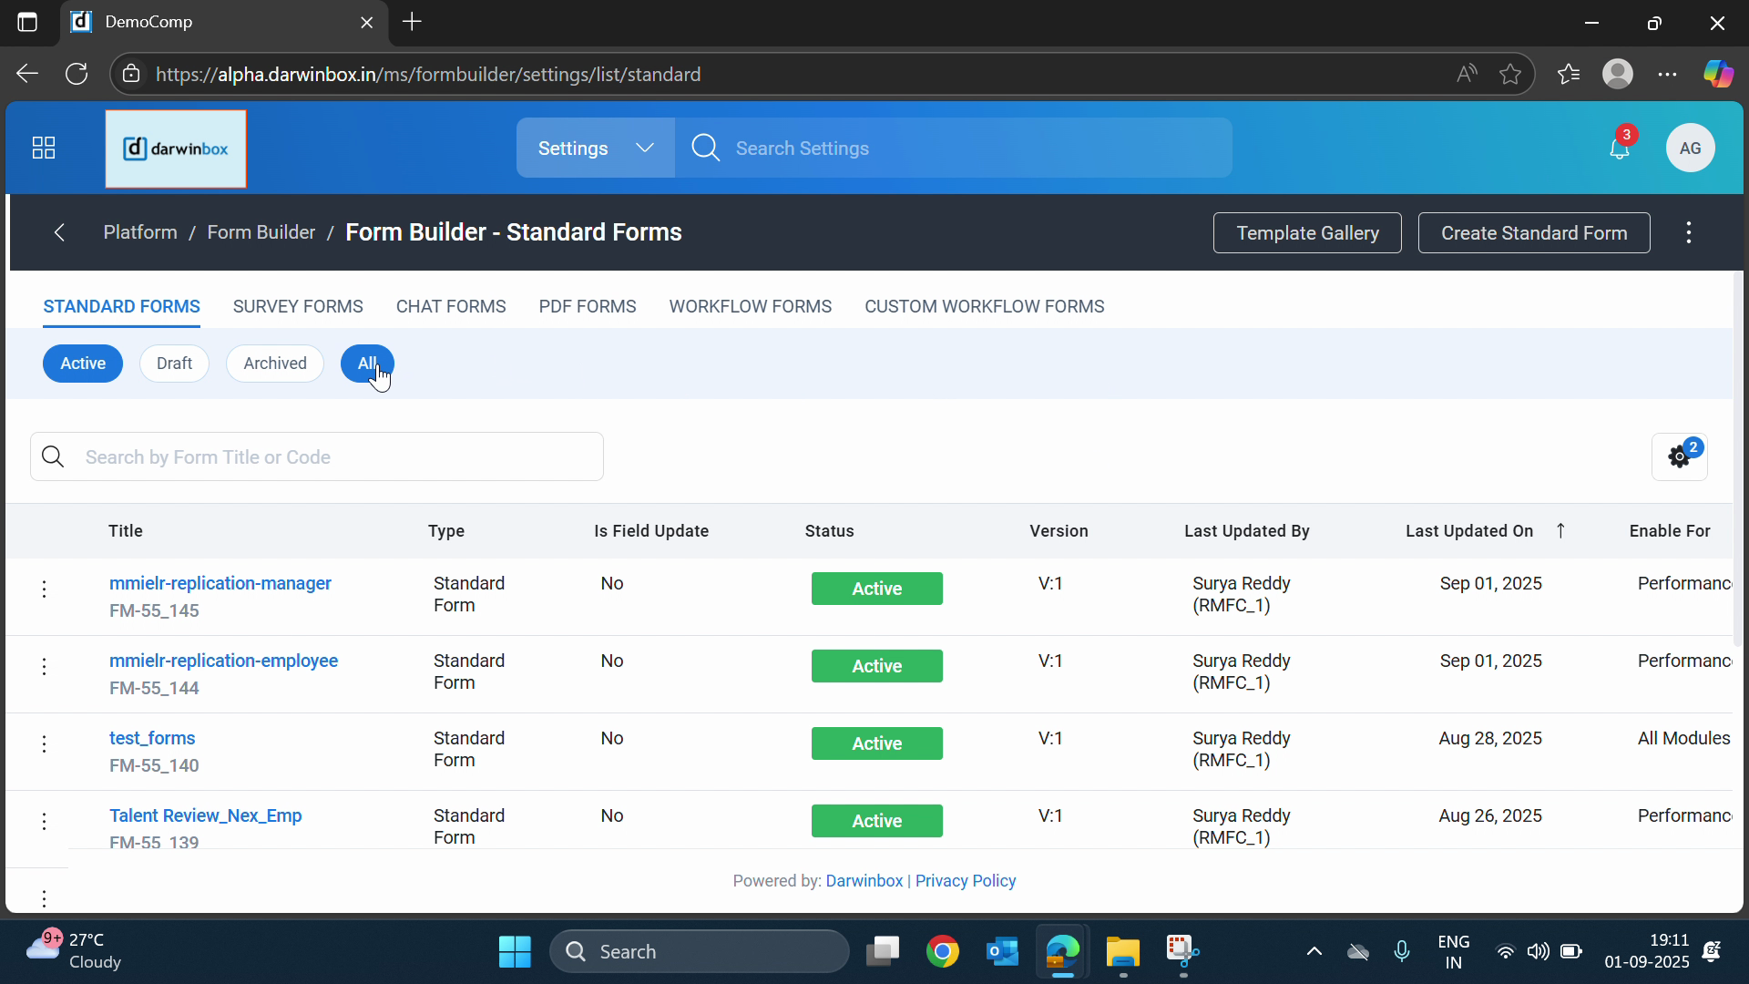Screen dimensions: 1749x984
Task: Switch to the Survey Forms tab
Action: [x=298, y=306]
